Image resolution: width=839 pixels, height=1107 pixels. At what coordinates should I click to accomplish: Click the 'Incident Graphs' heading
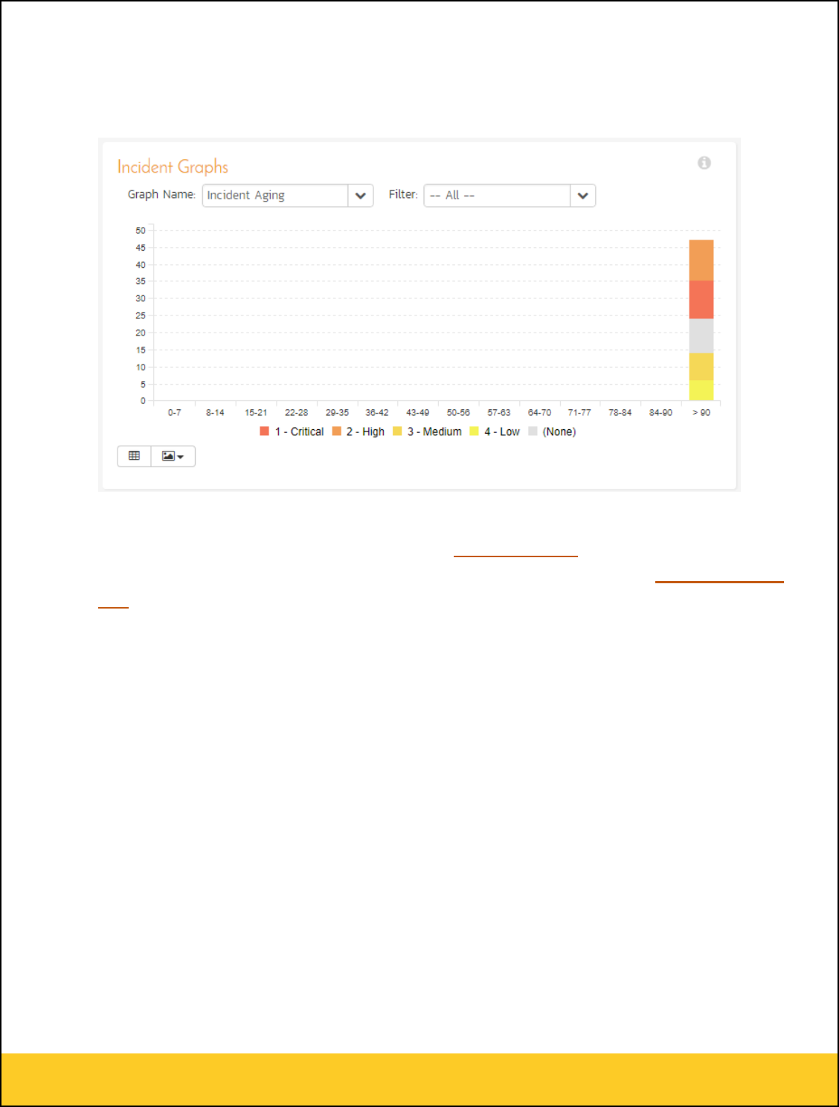point(173,167)
